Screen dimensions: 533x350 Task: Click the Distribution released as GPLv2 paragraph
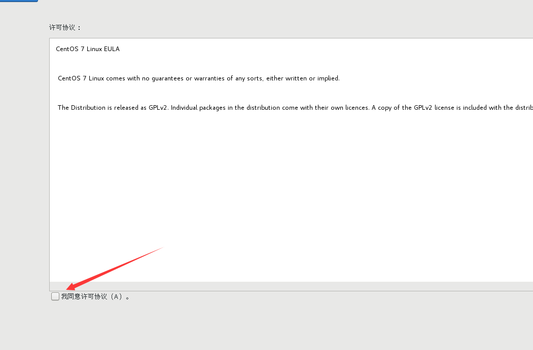(x=295, y=108)
